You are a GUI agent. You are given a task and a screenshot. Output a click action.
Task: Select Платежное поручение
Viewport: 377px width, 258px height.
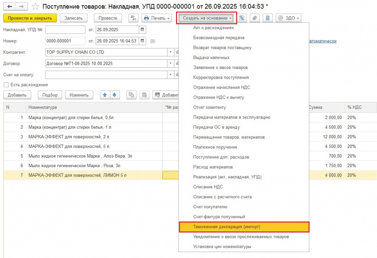(x=244, y=147)
